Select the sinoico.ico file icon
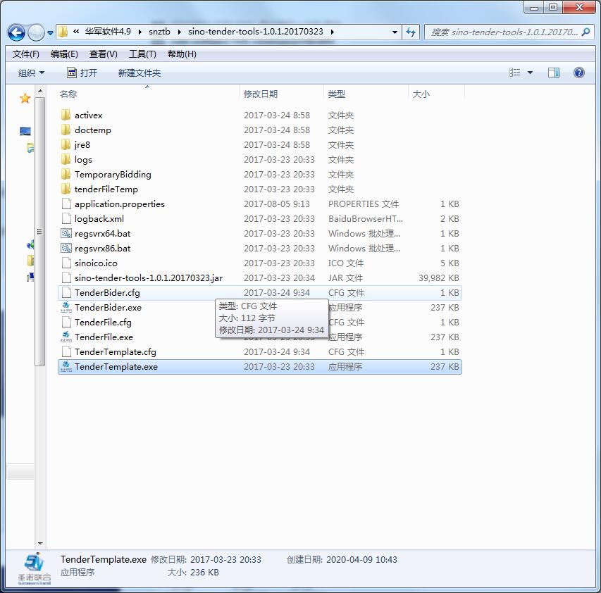The image size is (601, 593). click(66, 263)
